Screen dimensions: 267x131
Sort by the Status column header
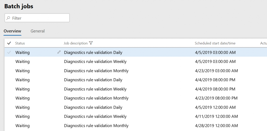[20, 43]
